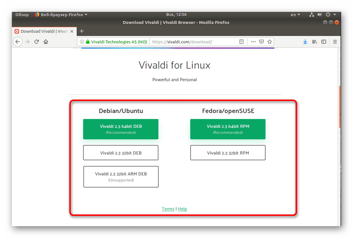Open the Library bookmarks and history icon
The width and height of the screenshot is (353, 238).
[314, 42]
